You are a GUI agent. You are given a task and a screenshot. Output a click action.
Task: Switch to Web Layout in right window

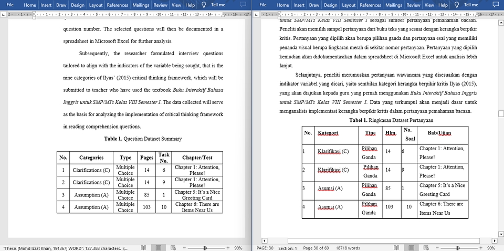[426, 248]
